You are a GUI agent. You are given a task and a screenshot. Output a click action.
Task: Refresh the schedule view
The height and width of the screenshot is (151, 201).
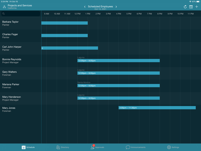coord(185,7)
